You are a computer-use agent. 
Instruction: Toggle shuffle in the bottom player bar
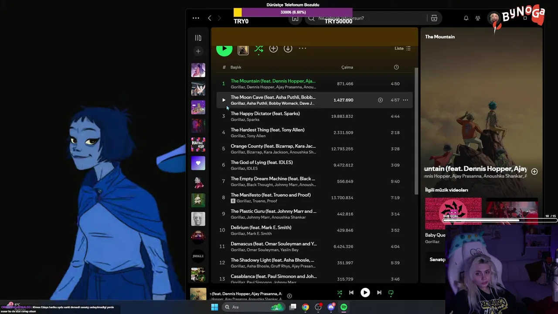tap(340, 293)
